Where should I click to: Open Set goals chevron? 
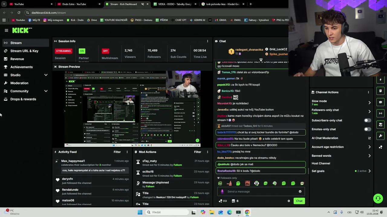pyautogui.click(x=369, y=171)
